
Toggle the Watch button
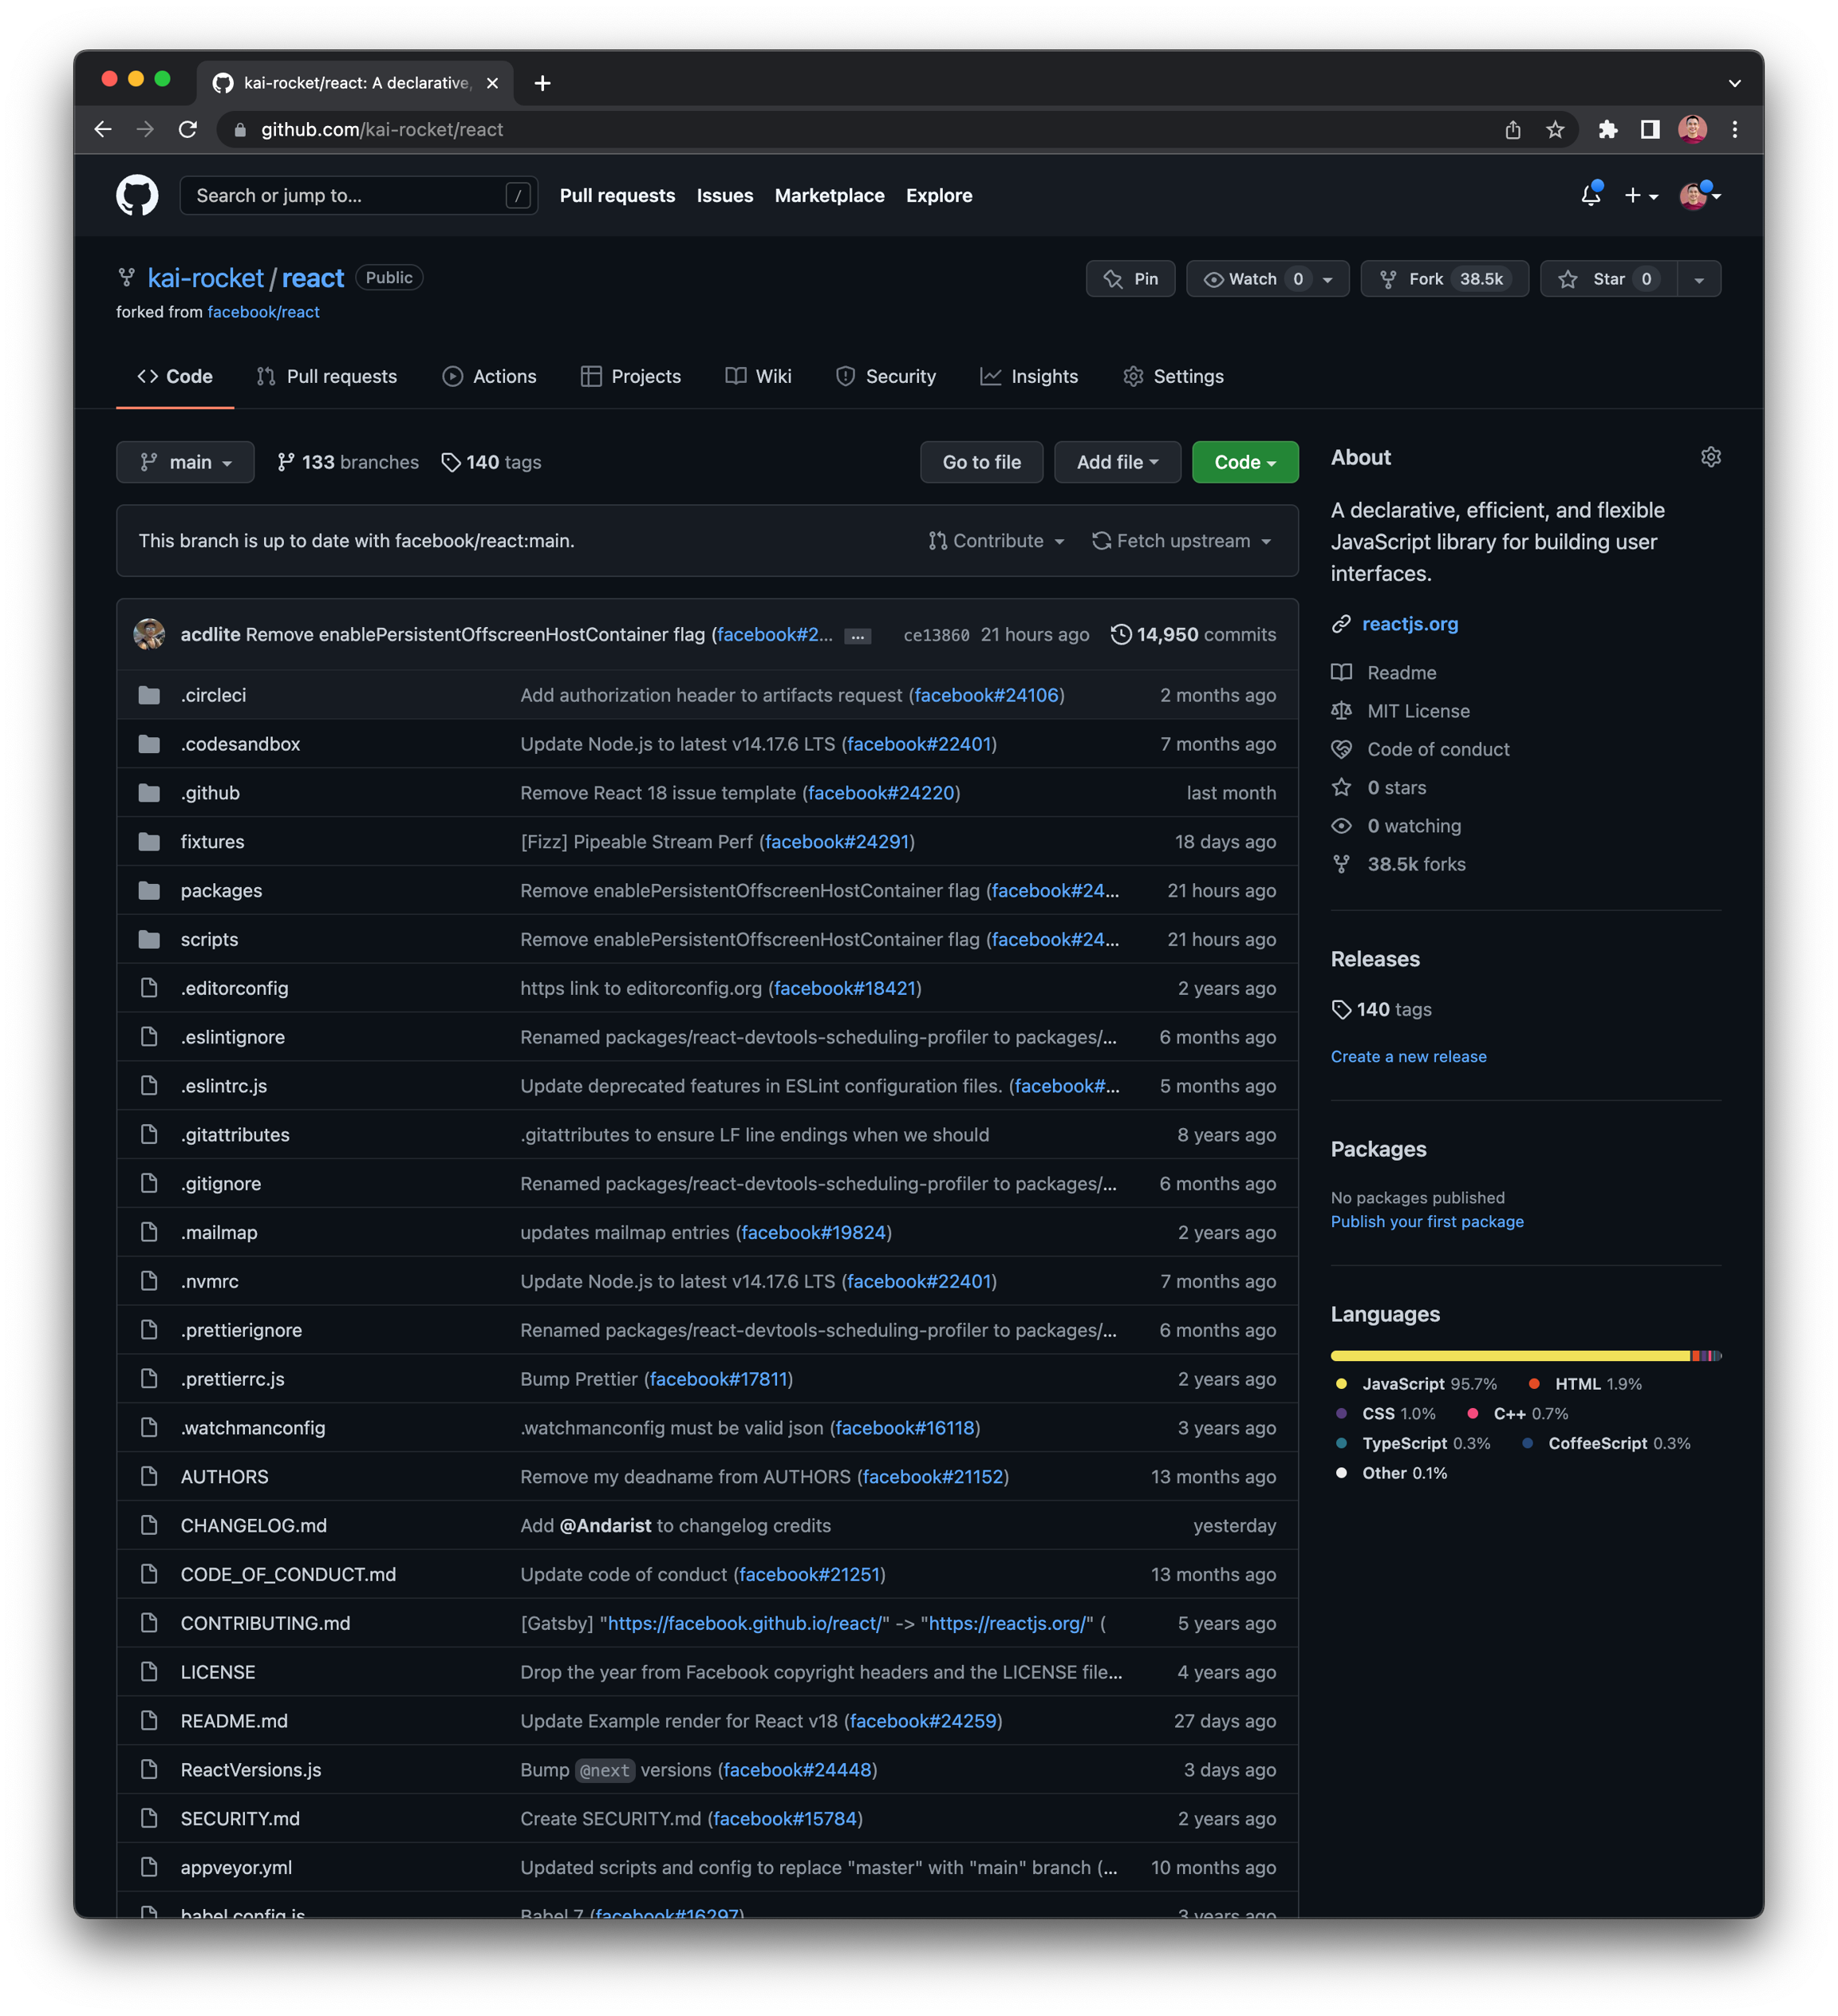click(x=1253, y=279)
